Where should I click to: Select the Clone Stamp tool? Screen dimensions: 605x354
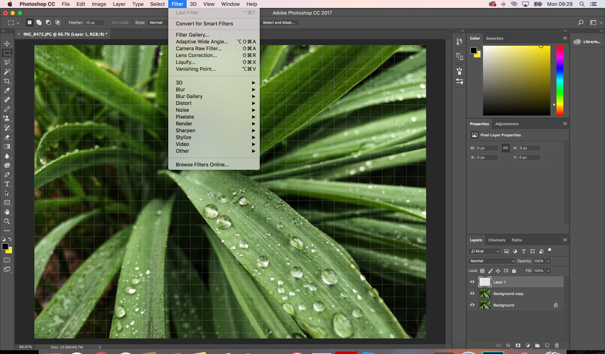pos(7,118)
